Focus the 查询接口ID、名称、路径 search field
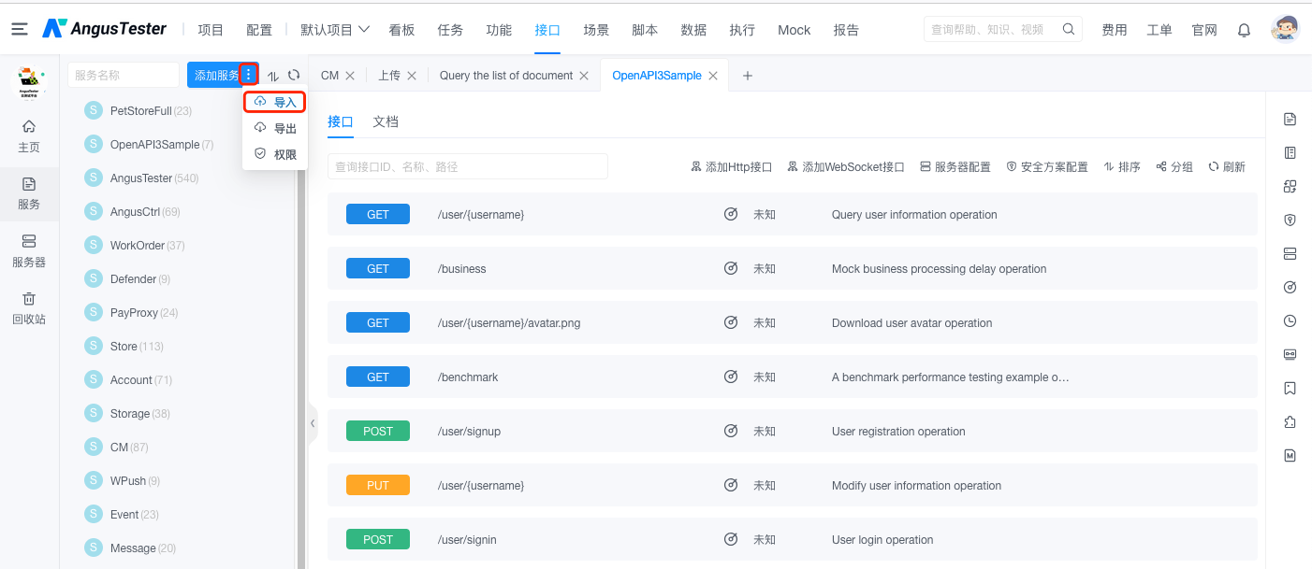This screenshot has width=1312, height=569. [x=468, y=166]
